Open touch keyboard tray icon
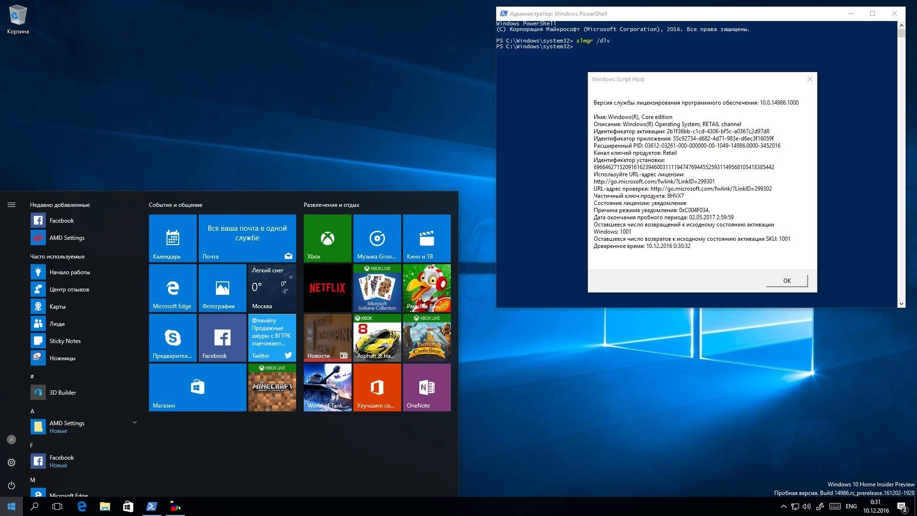917x516 pixels. 835,506
